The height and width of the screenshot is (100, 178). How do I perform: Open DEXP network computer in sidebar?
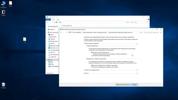pyautogui.click(x=51, y=62)
